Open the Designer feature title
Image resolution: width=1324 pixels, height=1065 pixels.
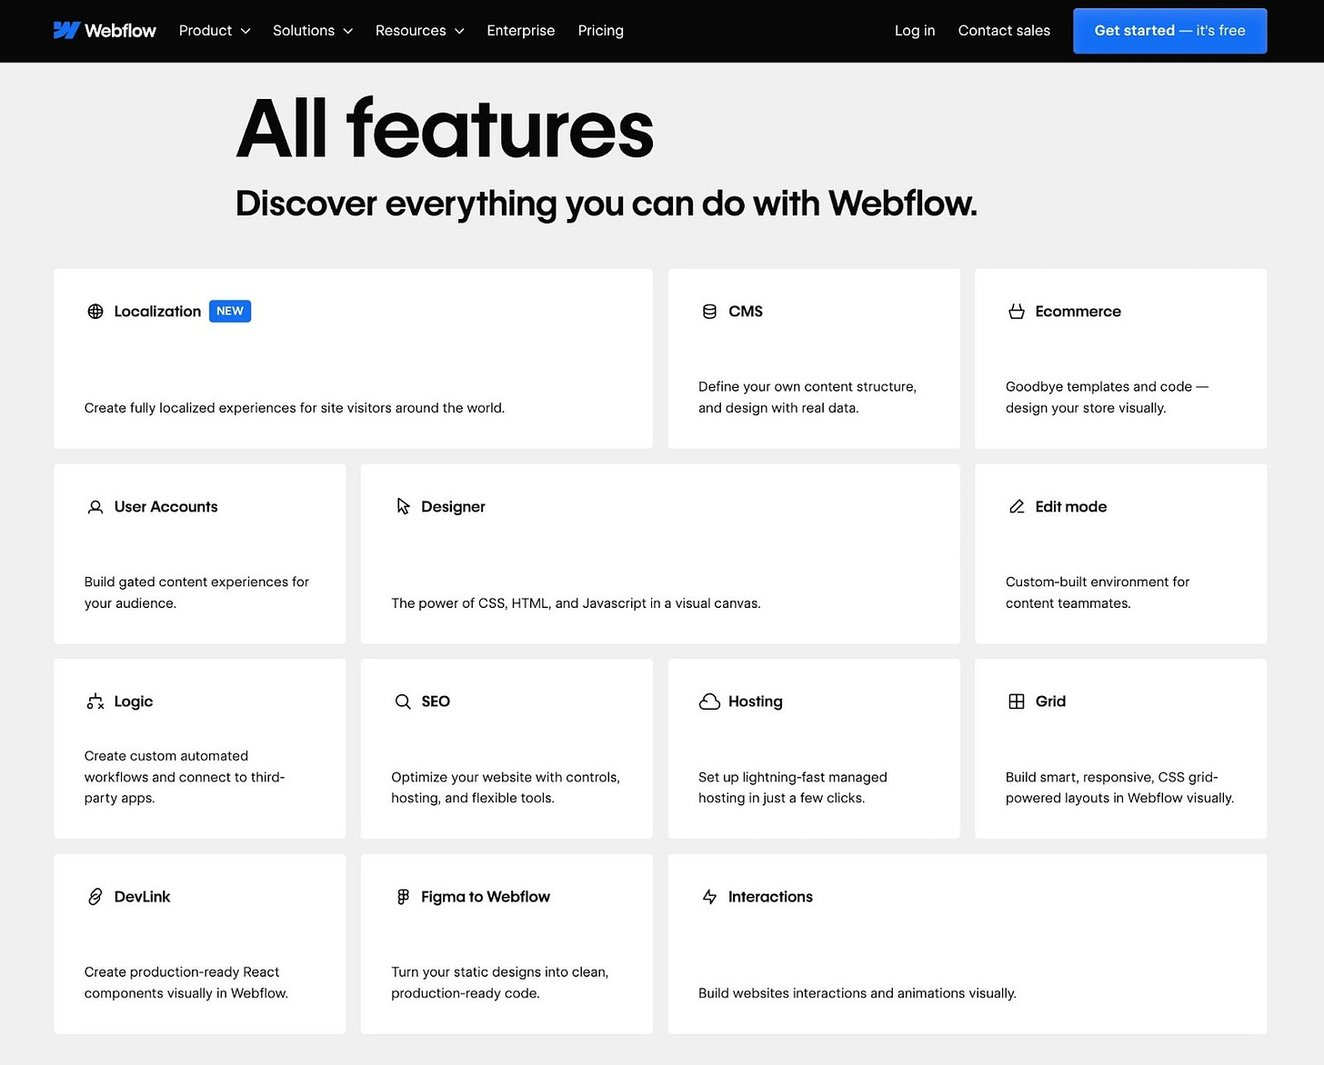[x=453, y=507]
